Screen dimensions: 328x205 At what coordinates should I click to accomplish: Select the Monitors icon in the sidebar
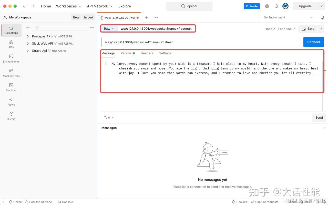[x=11, y=87]
